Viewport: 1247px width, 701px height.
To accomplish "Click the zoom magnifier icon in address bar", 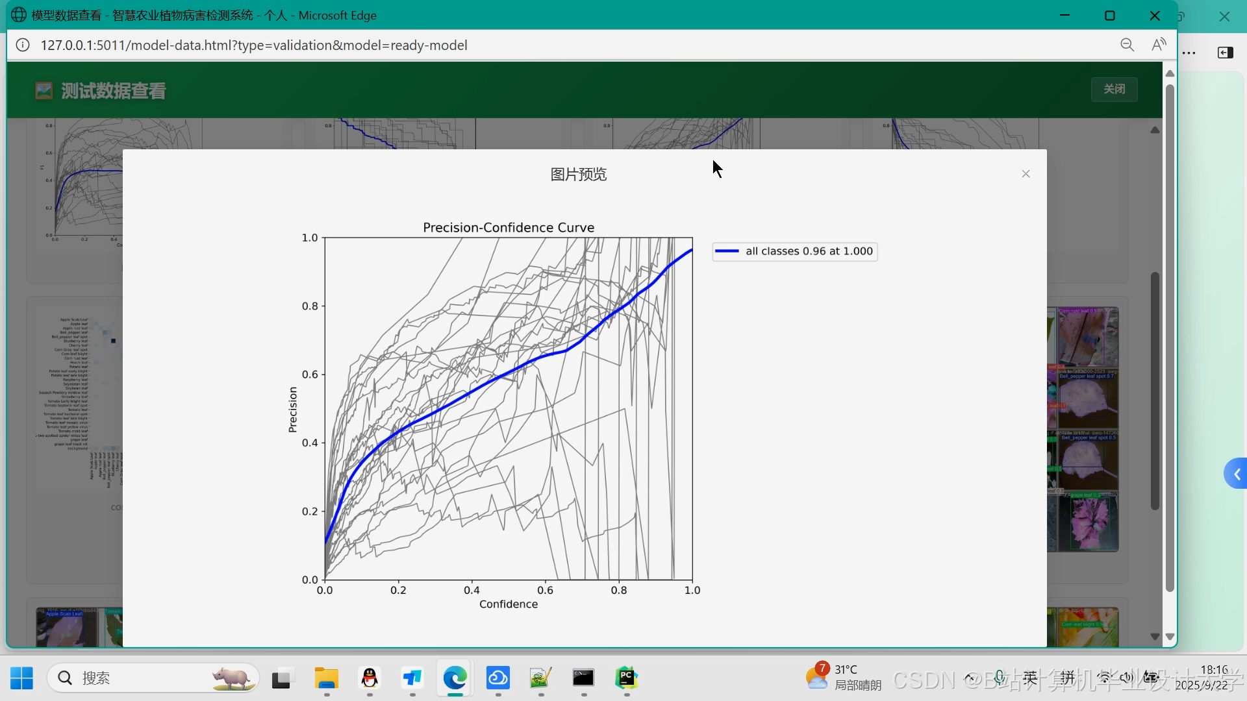I will click(x=1127, y=45).
